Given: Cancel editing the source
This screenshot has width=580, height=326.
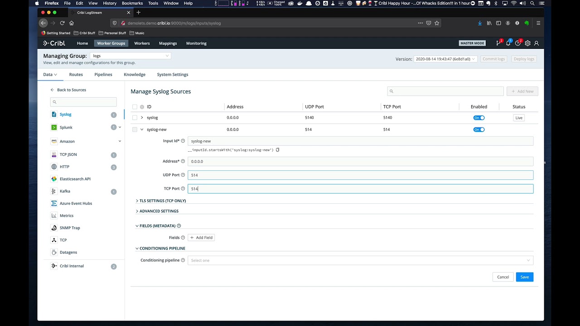Looking at the screenshot, I should click(503, 277).
